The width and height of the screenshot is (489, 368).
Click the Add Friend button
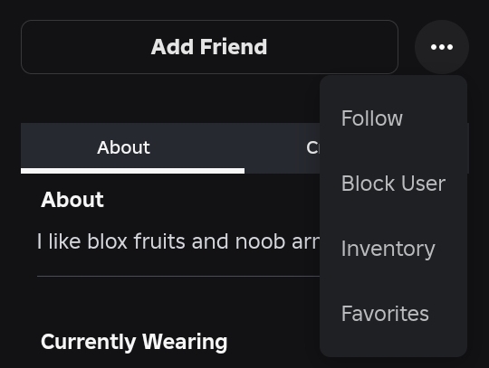click(209, 47)
